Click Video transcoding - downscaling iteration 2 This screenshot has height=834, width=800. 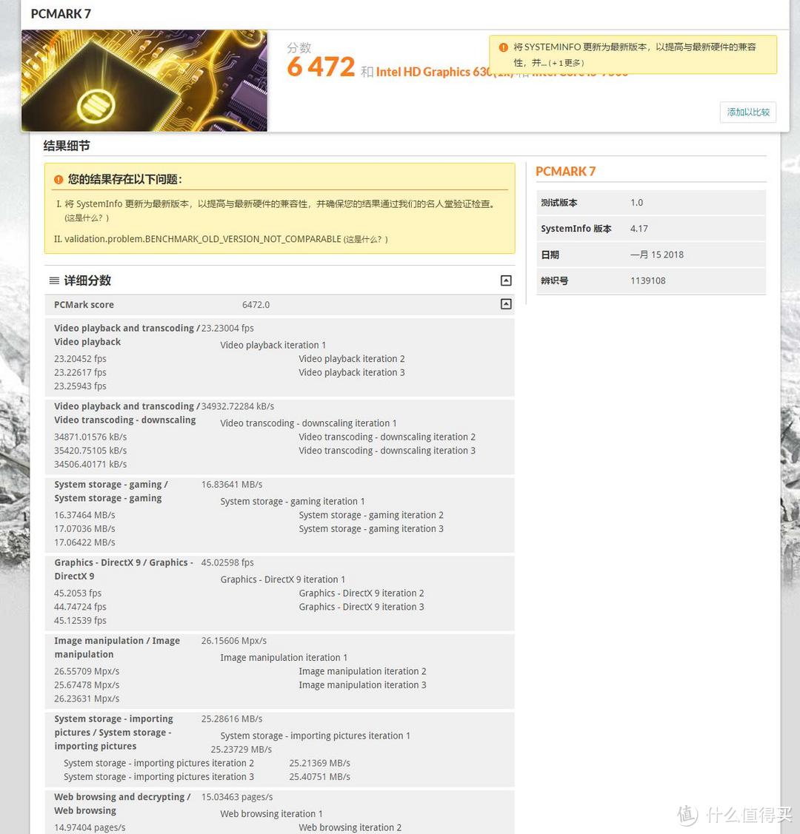coord(387,437)
